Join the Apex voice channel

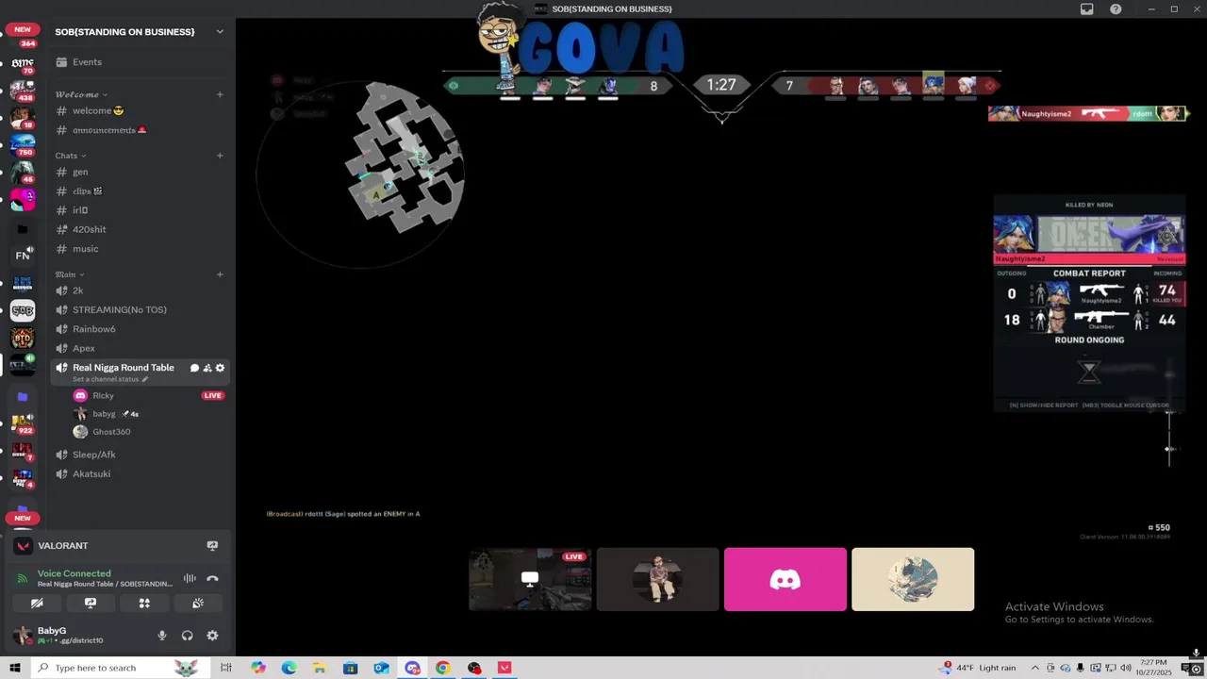pyautogui.click(x=140, y=348)
